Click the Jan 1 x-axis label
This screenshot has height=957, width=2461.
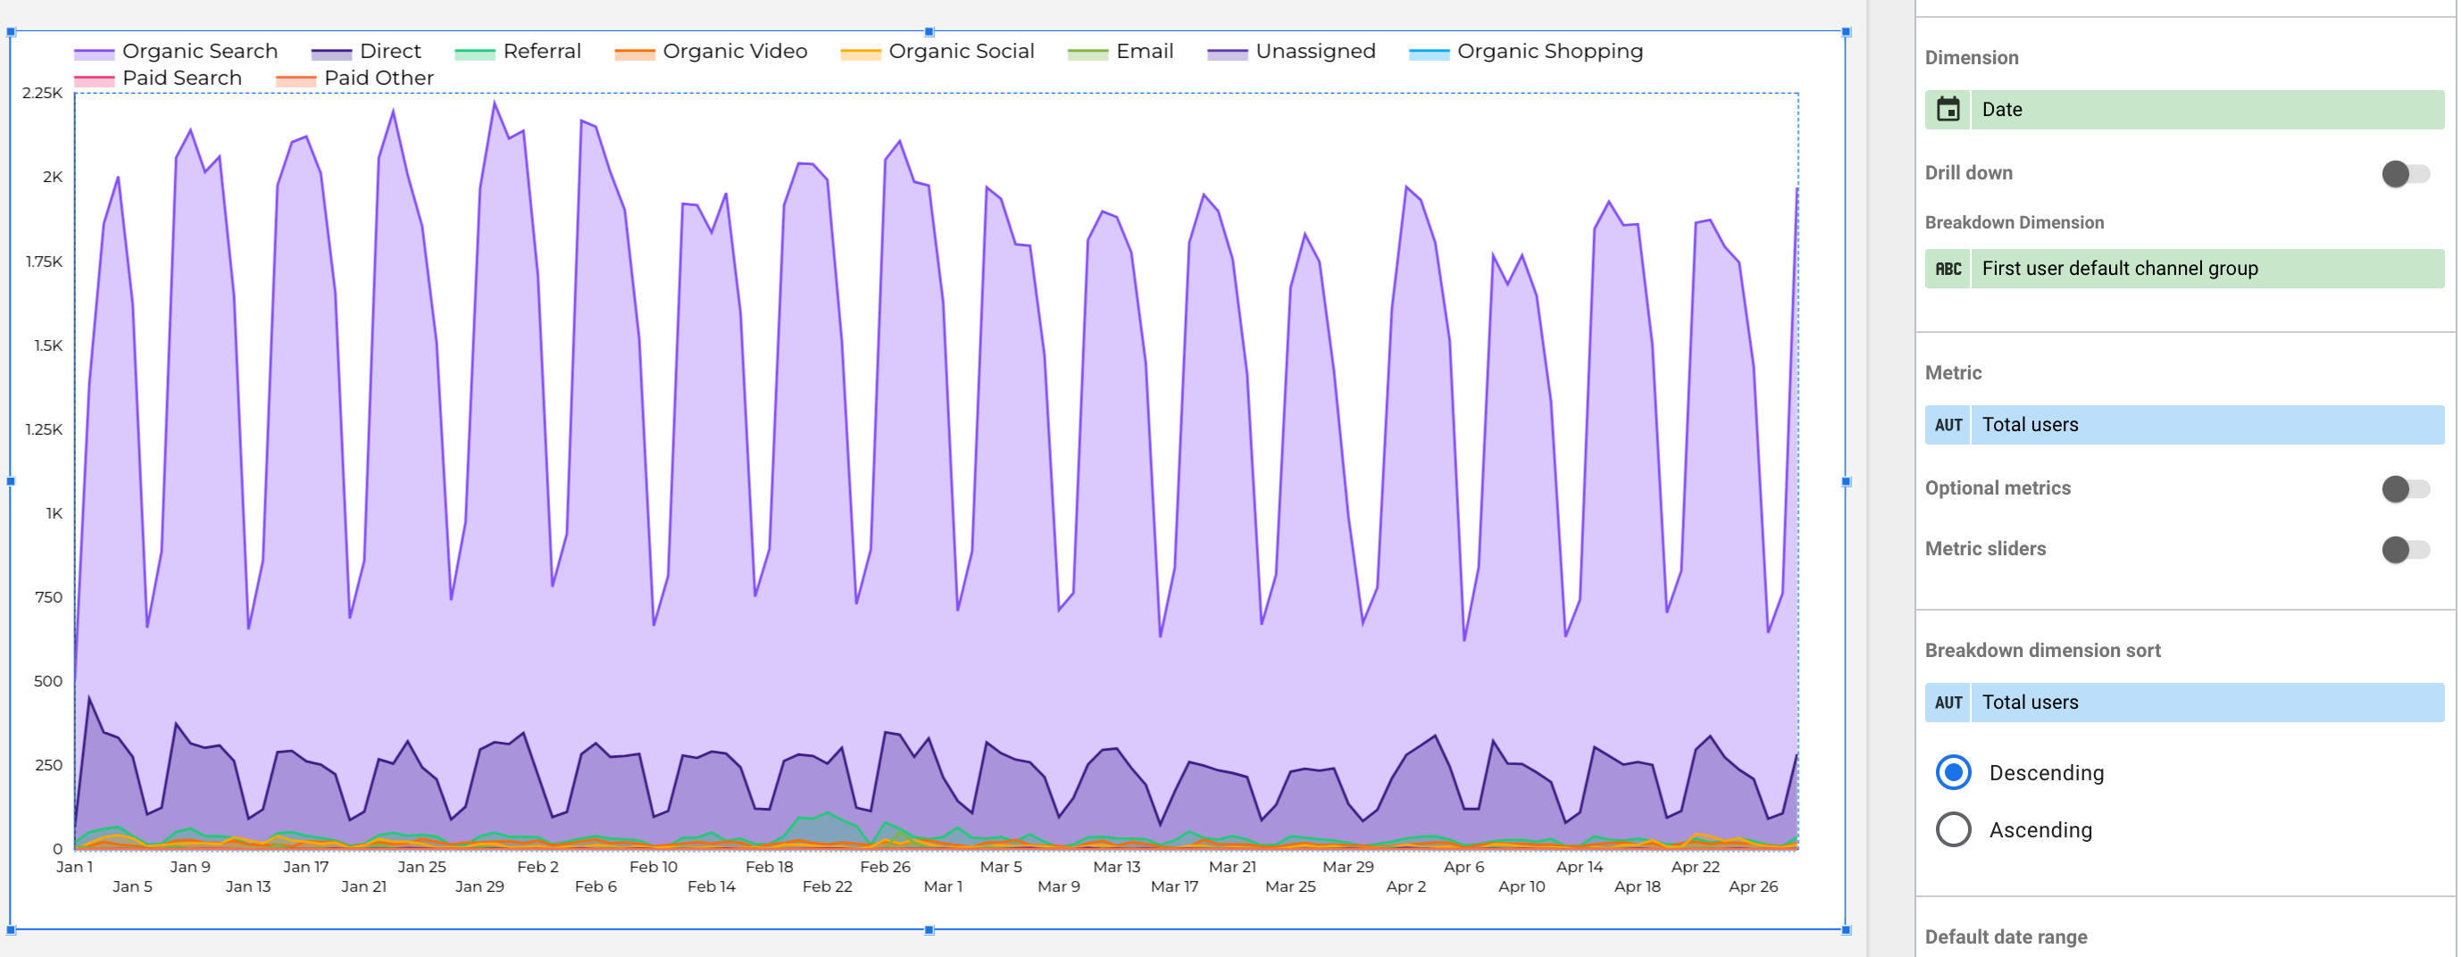coord(74,867)
